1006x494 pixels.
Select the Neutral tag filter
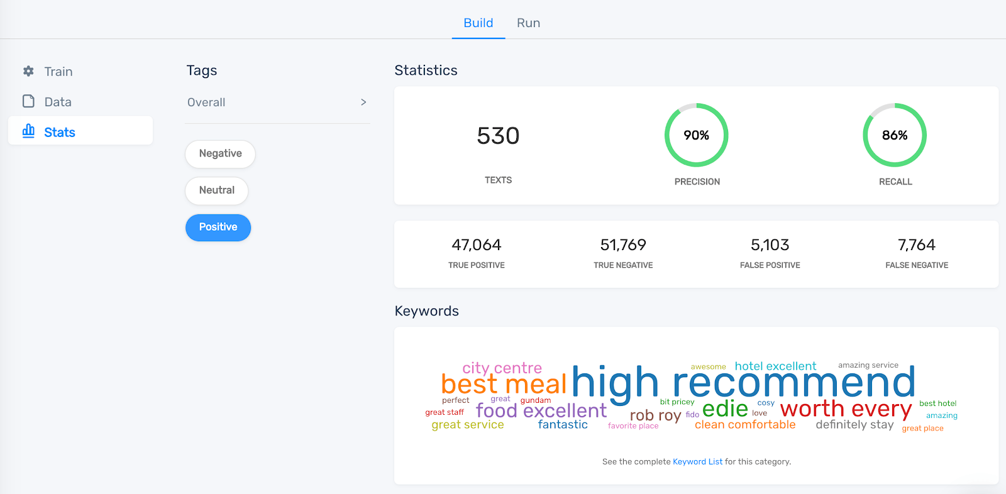click(217, 190)
